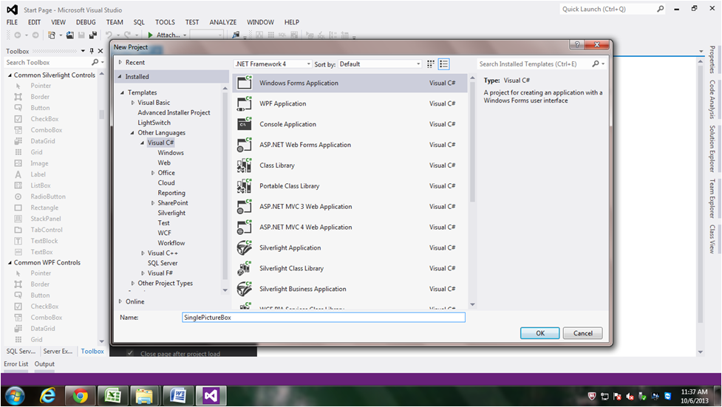Choose Silverlight Business Application icon
The height and width of the screenshot is (407, 722).
245,289
